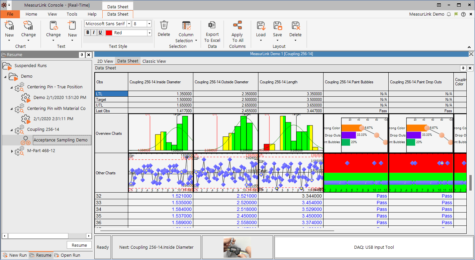Click the Delete layout icon

pyautogui.click(x=295, y=26)
